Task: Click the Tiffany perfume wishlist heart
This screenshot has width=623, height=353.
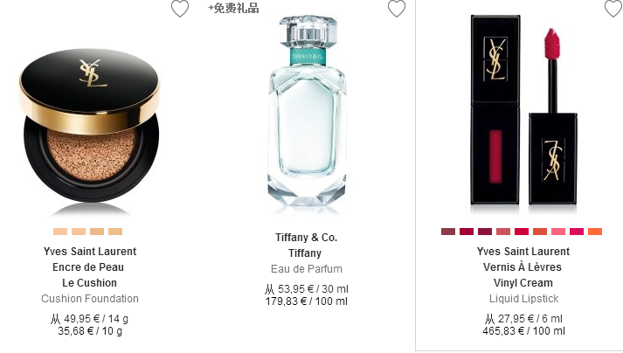Action: tap(397, 9)
